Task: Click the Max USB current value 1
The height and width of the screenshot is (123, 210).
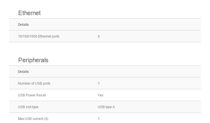Action: point(99,119)
